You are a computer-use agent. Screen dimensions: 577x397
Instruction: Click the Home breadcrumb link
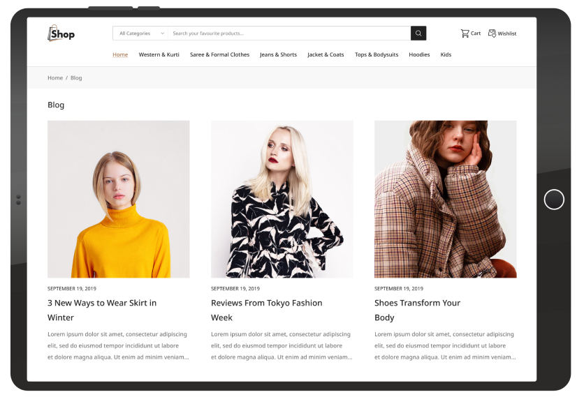55,78
